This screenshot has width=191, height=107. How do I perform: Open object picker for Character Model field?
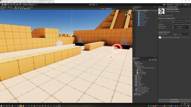click(190, 34)
